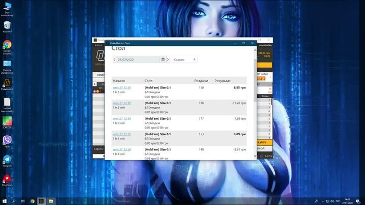Open the notification center icon
Image resolution: width=365 pixels, height=205 pixels.
coord(358,201)
